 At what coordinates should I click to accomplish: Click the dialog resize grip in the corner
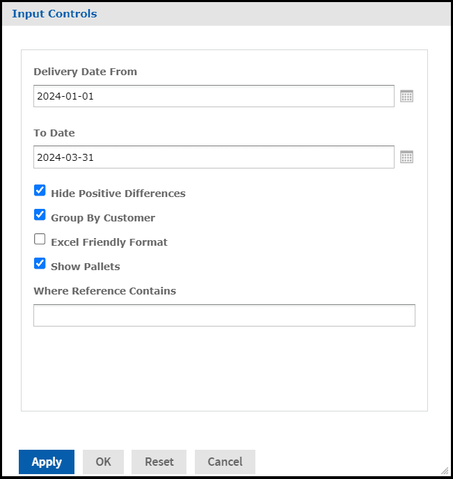point(444,470)
